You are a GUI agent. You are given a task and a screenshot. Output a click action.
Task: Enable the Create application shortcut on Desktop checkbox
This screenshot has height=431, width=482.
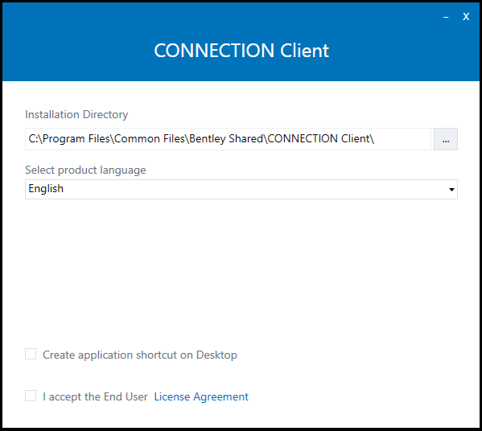31,354
